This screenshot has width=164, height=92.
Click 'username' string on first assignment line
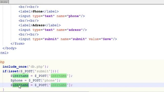coord(59,76)
